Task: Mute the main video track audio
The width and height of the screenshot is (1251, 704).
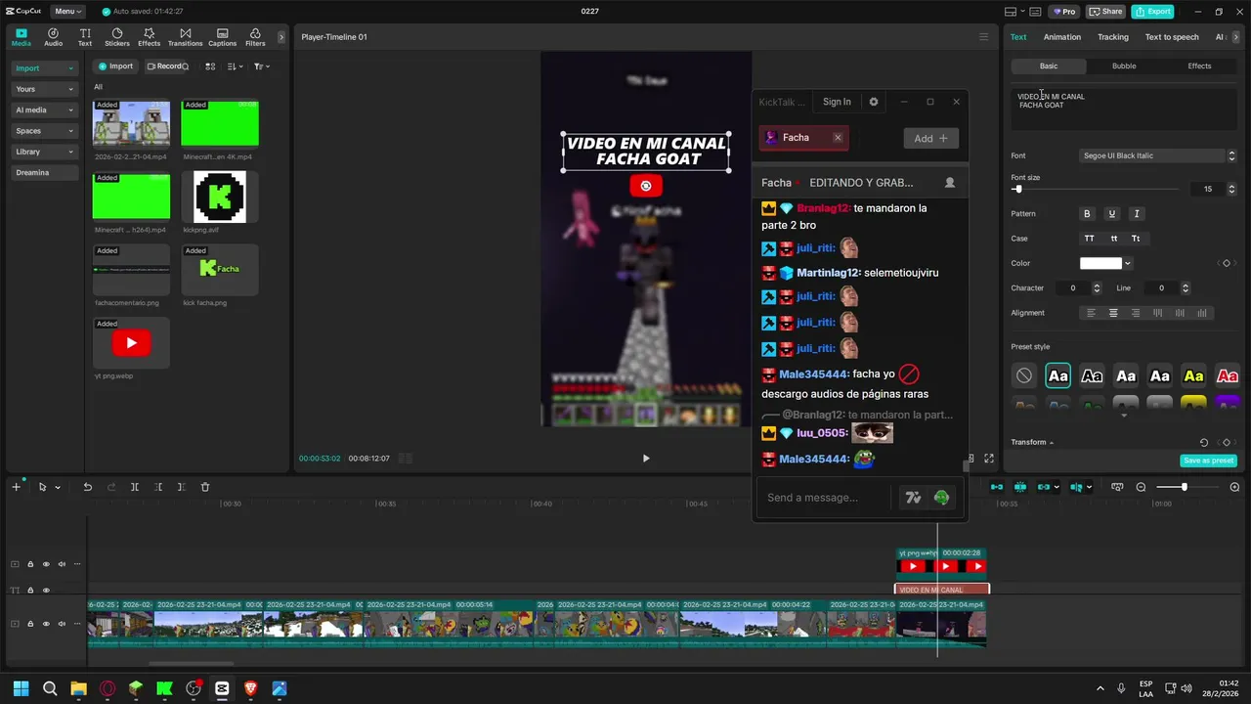Action: click(x=62, y=623)
